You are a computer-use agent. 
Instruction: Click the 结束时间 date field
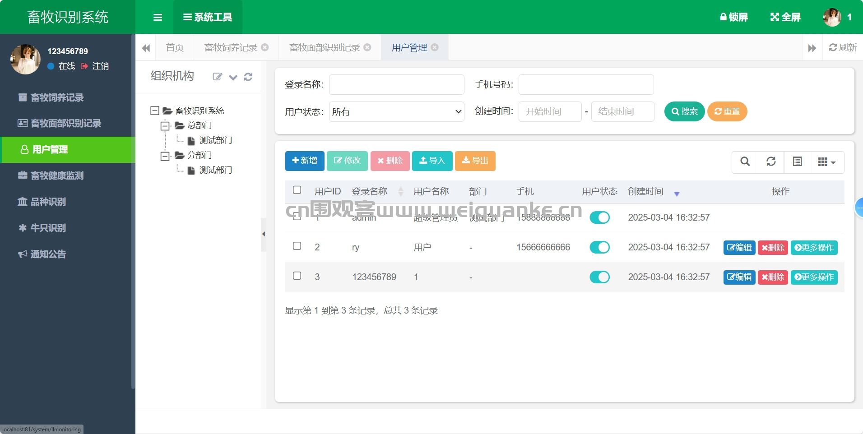pyautogui.click(x=623, y=111)
